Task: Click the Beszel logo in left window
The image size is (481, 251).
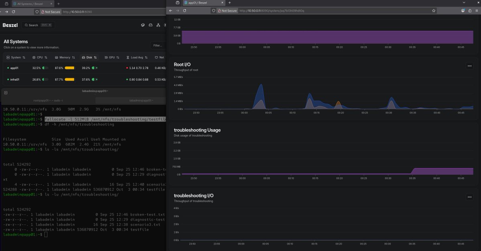Action: point(10,25)
